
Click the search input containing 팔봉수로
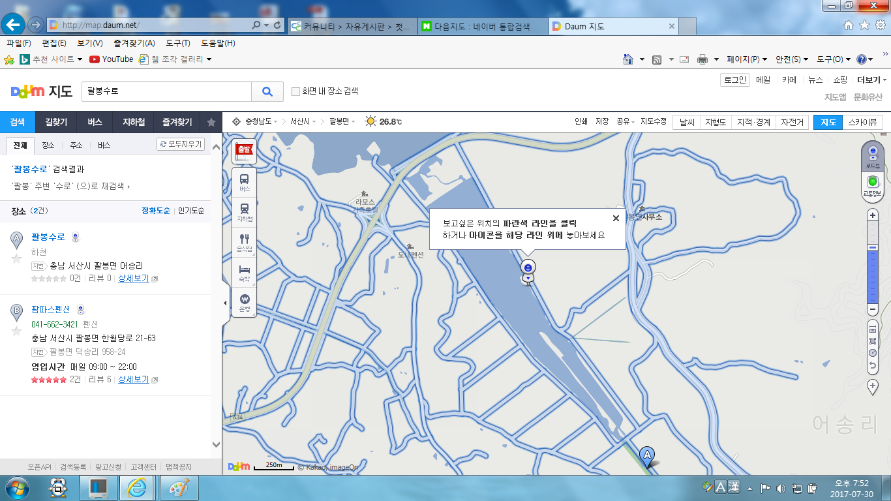point(166,92)
